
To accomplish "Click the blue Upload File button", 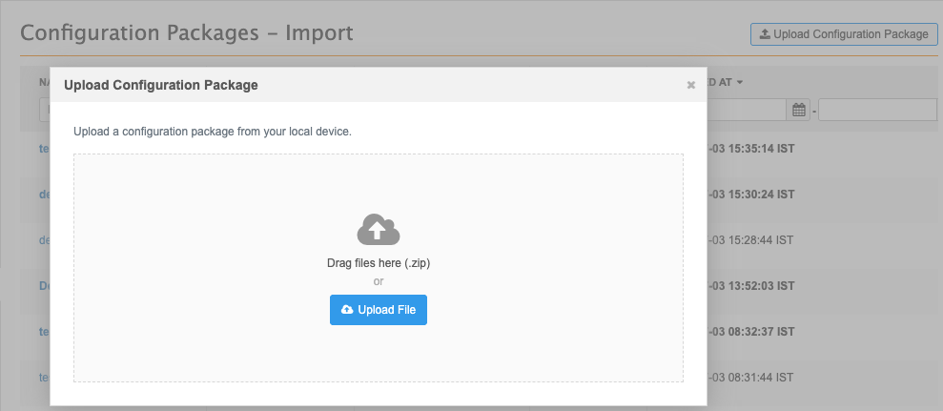I will pos(379,310).
